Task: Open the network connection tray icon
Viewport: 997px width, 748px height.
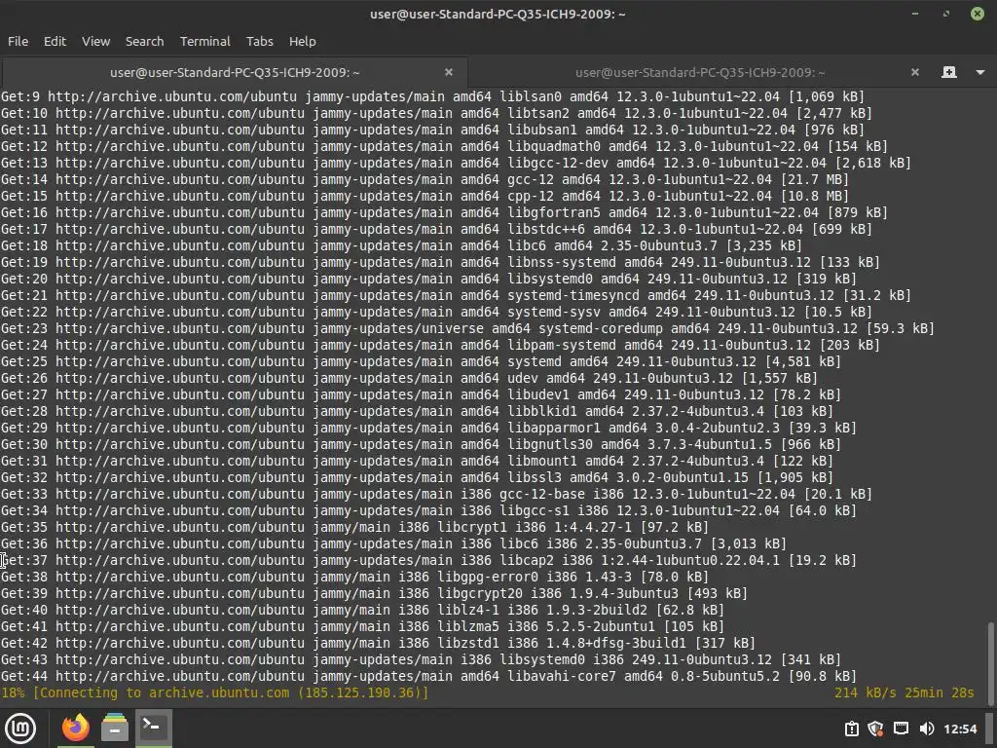Action: (x=901, y=729)
